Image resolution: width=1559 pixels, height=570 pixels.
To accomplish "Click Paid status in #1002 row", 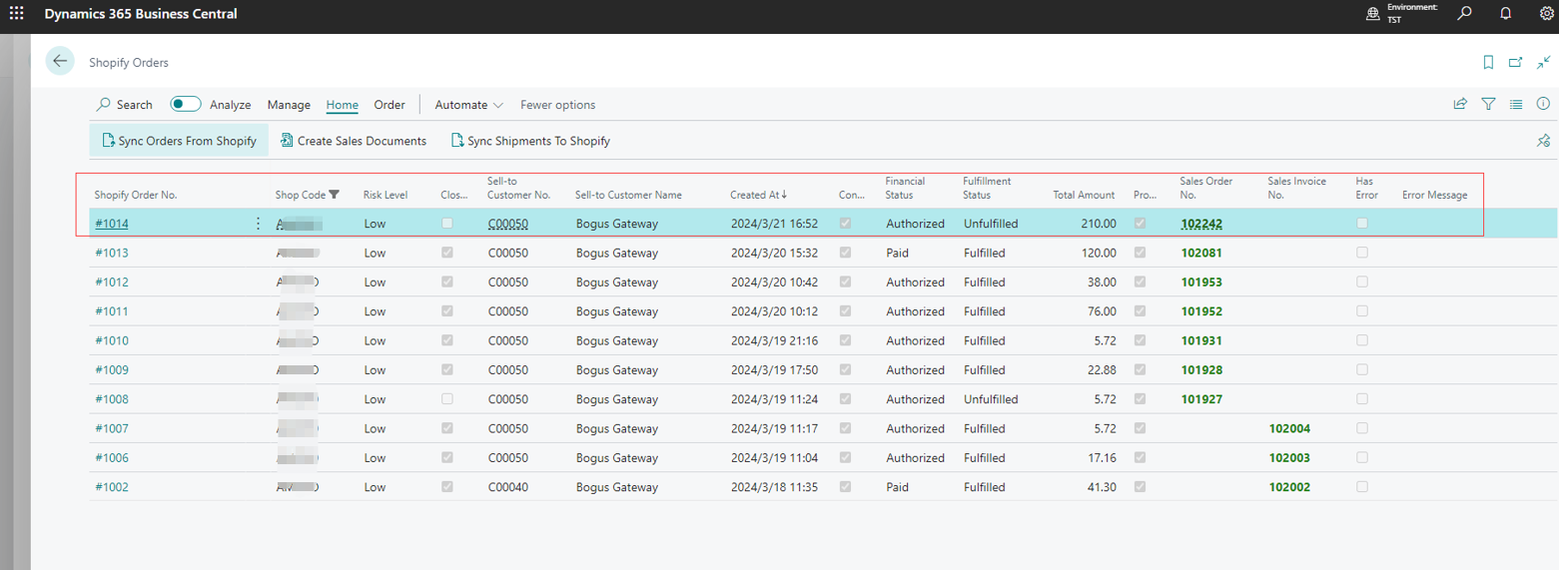I will point(897,487).
